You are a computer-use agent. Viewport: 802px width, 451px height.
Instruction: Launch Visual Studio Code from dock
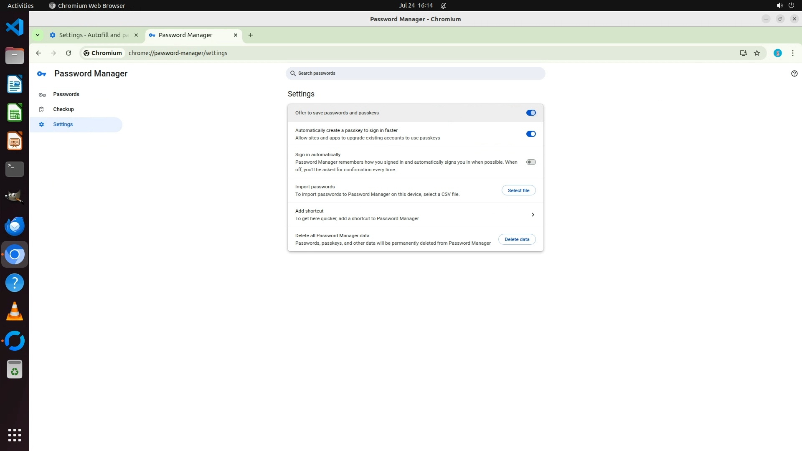pyautogui.click(x=15, y=28)
